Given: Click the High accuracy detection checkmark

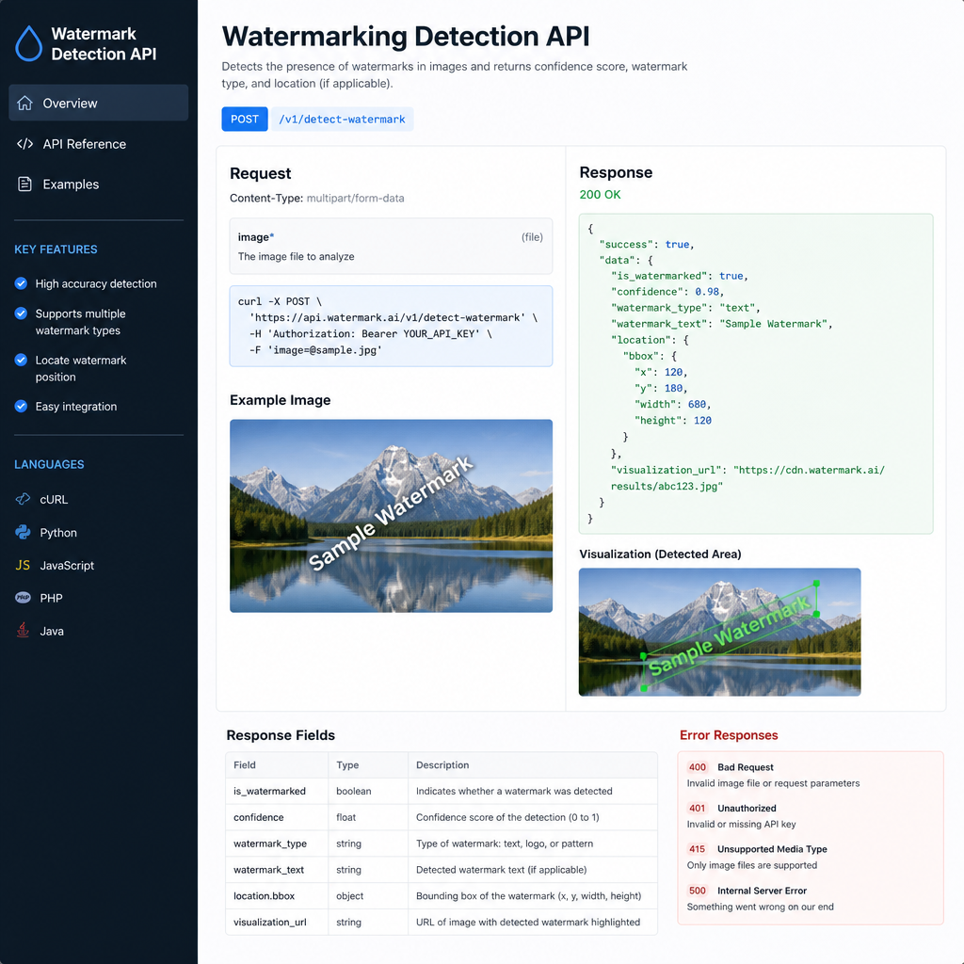Looking at the screenshot, I should point(21,283).
